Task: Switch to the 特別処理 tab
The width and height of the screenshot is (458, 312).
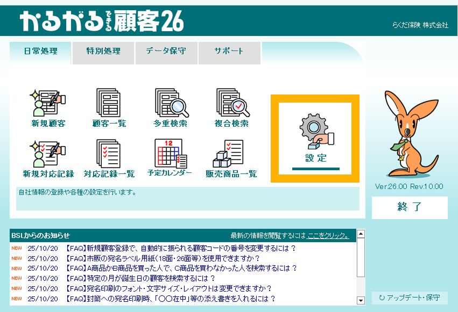Action: point(103,52)
